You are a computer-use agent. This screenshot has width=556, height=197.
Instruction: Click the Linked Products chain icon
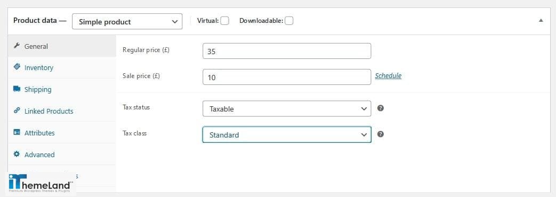click(x=17, y=110)
